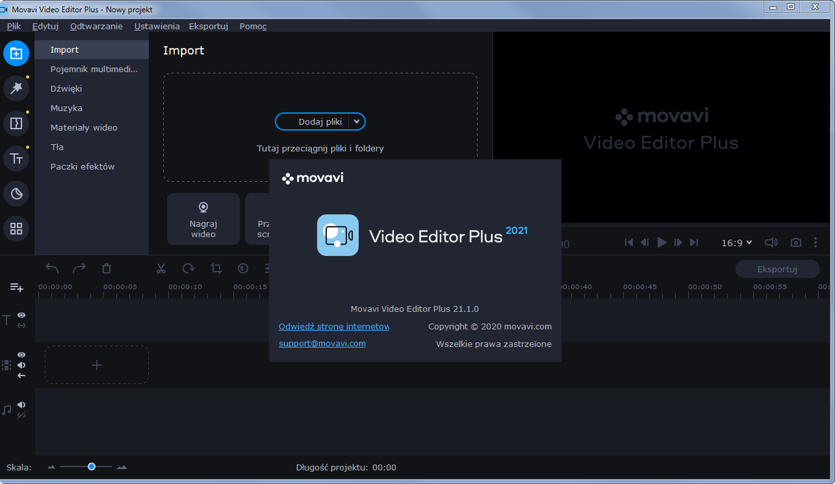Click the Split scissors icon

point(161,268)
